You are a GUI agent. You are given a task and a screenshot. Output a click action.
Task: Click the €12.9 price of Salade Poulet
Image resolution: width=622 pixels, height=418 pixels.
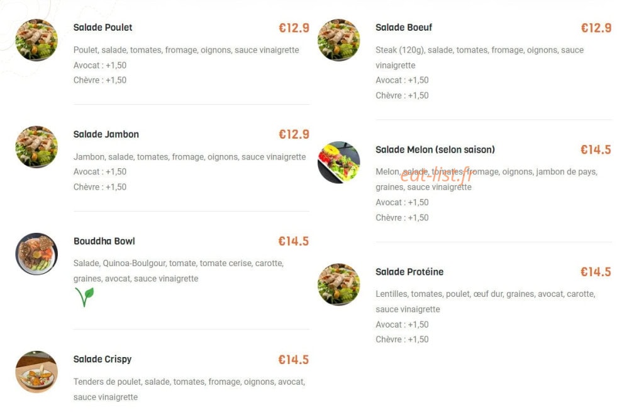click(294, 28)
